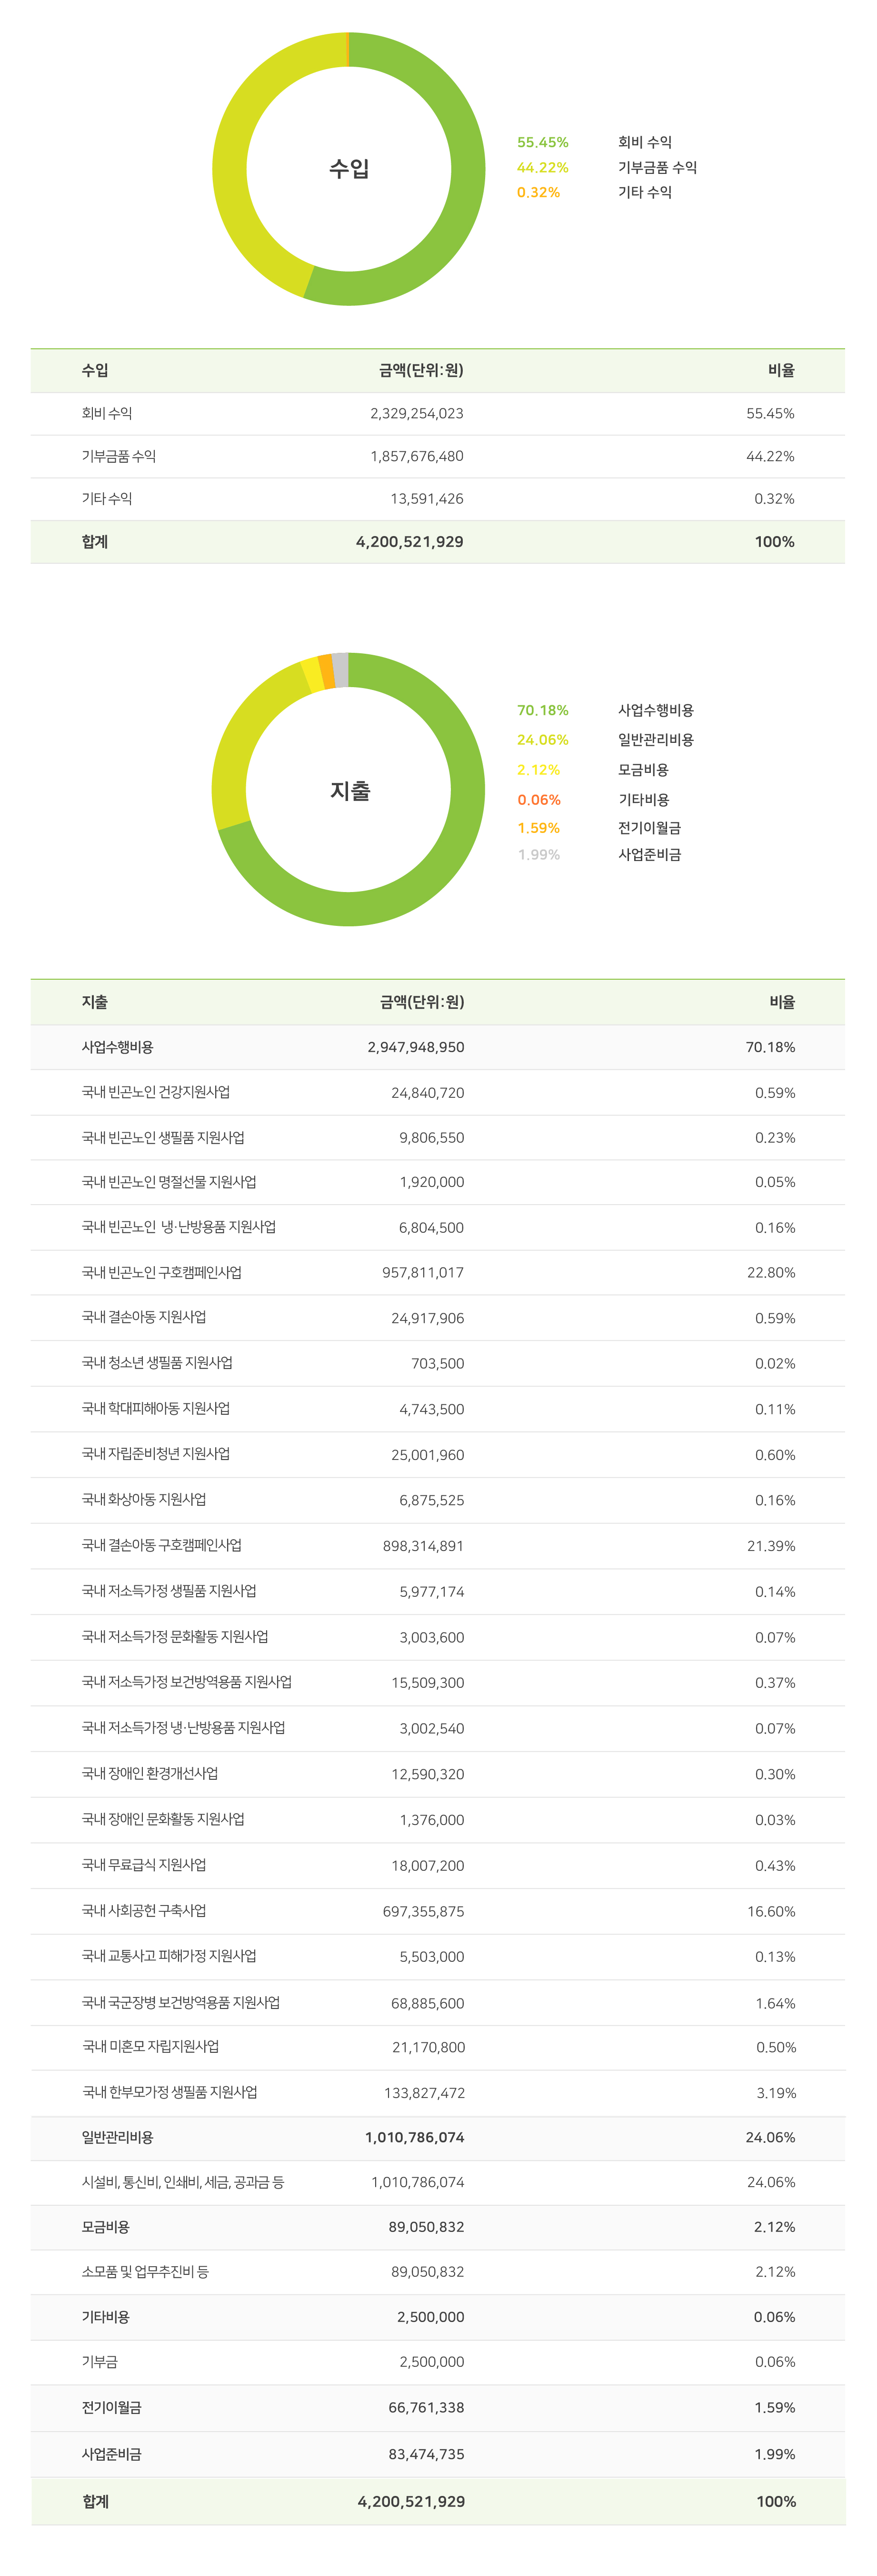Select the 소모품 및 업무추진비 등 row label
This screenshot has width=877, height=2576.
(146, 2271)
